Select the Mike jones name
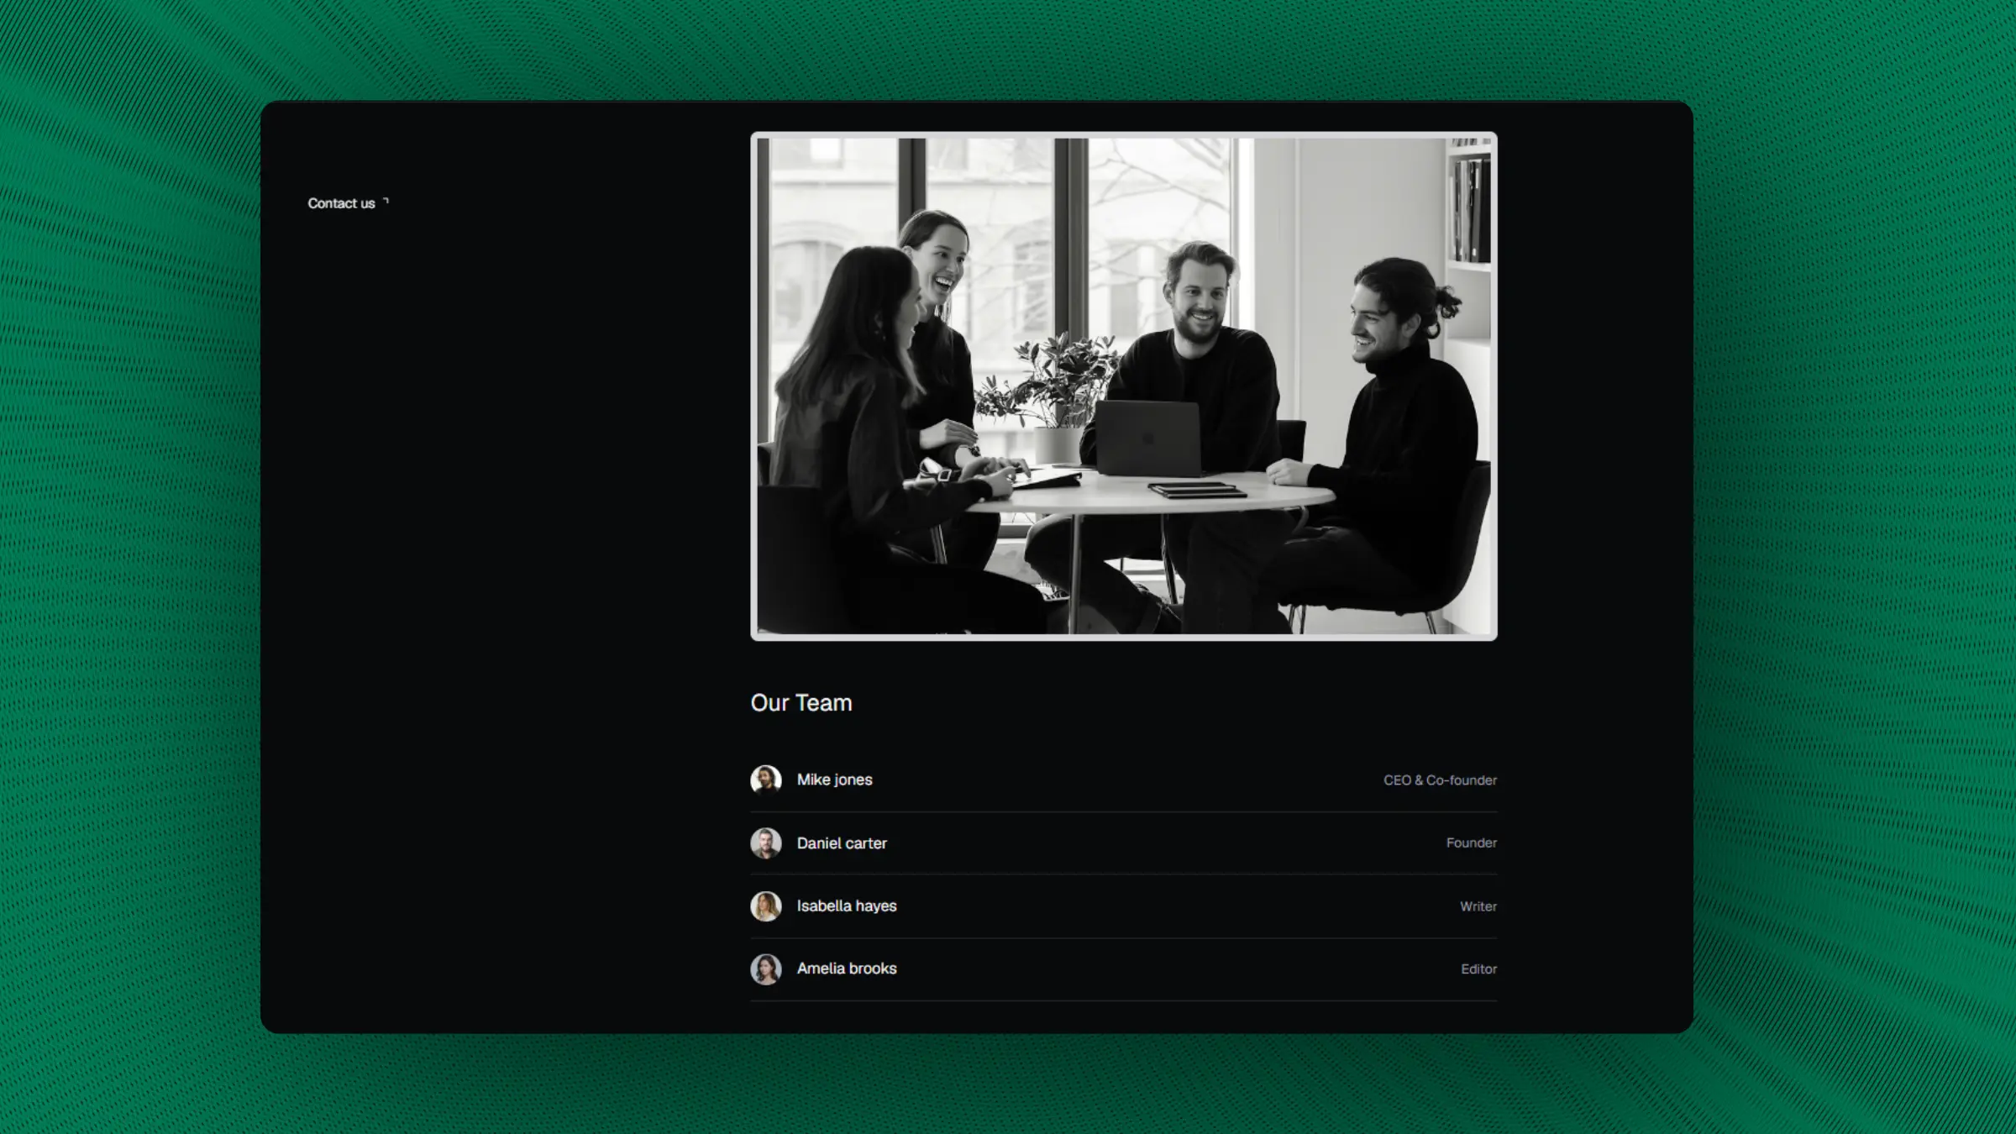The height and width of the screenshot is (1134, 2016). tap(834, 780)
